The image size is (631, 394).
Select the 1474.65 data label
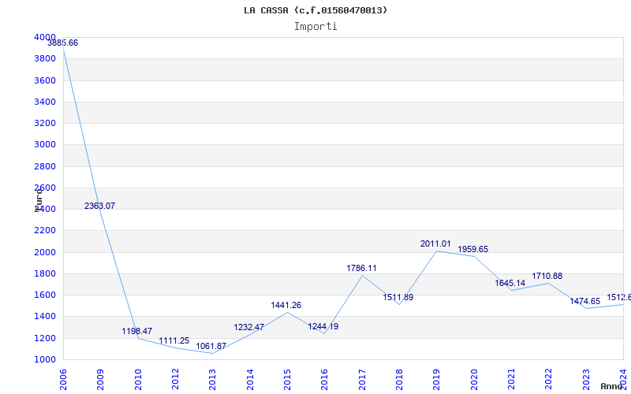coord(585,301)
